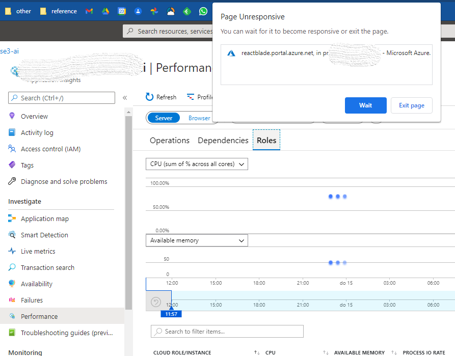Open the weather cloud bookmark icon
The image size is (455, 356).
pyautogui.click(x=171, y=11)
